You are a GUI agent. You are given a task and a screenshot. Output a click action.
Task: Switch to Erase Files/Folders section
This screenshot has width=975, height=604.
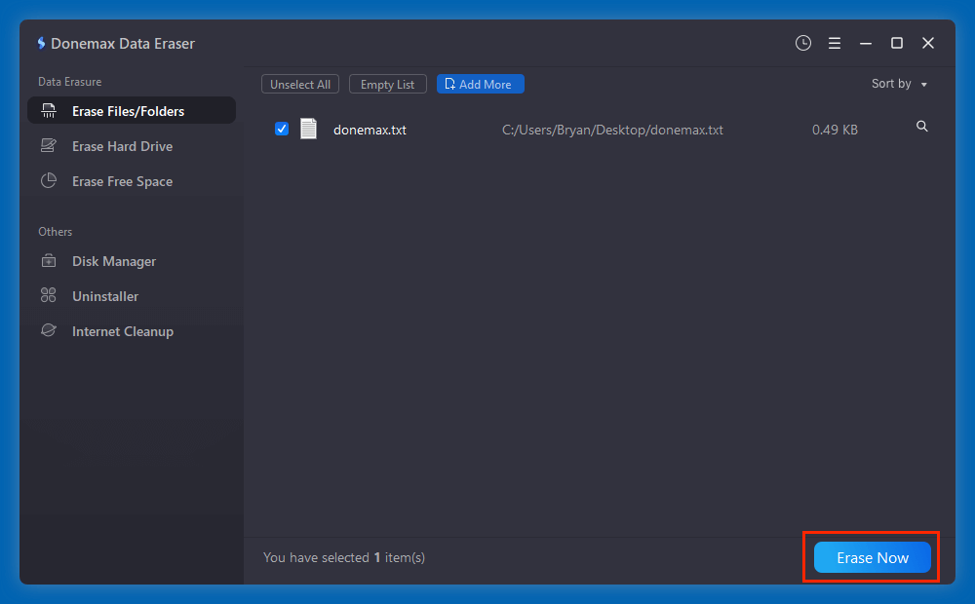pyautogui.click(x=129, y=110)
